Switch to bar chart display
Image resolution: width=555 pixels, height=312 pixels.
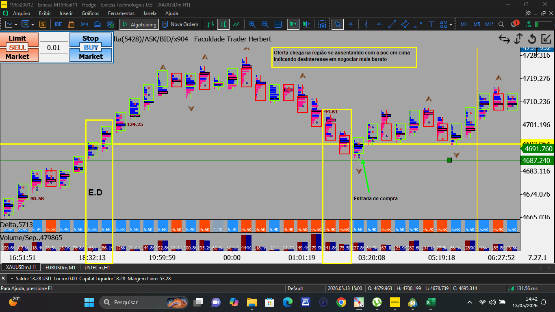tap(210, 24)
